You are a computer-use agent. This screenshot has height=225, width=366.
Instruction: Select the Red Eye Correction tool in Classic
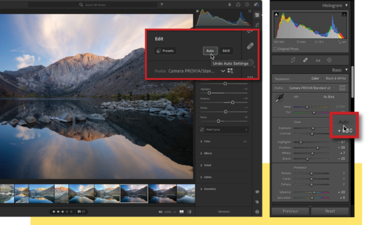[x=318, y=60]
